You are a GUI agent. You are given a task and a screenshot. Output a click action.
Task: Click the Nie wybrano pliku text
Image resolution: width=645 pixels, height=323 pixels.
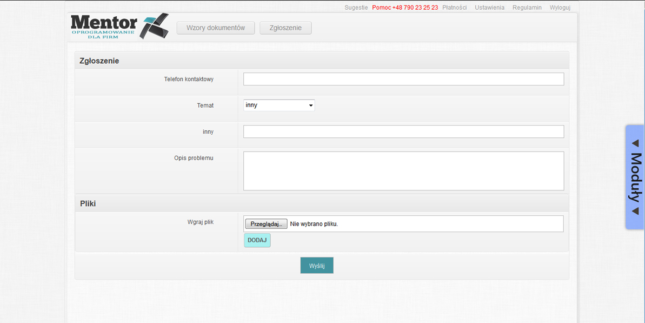314,224
